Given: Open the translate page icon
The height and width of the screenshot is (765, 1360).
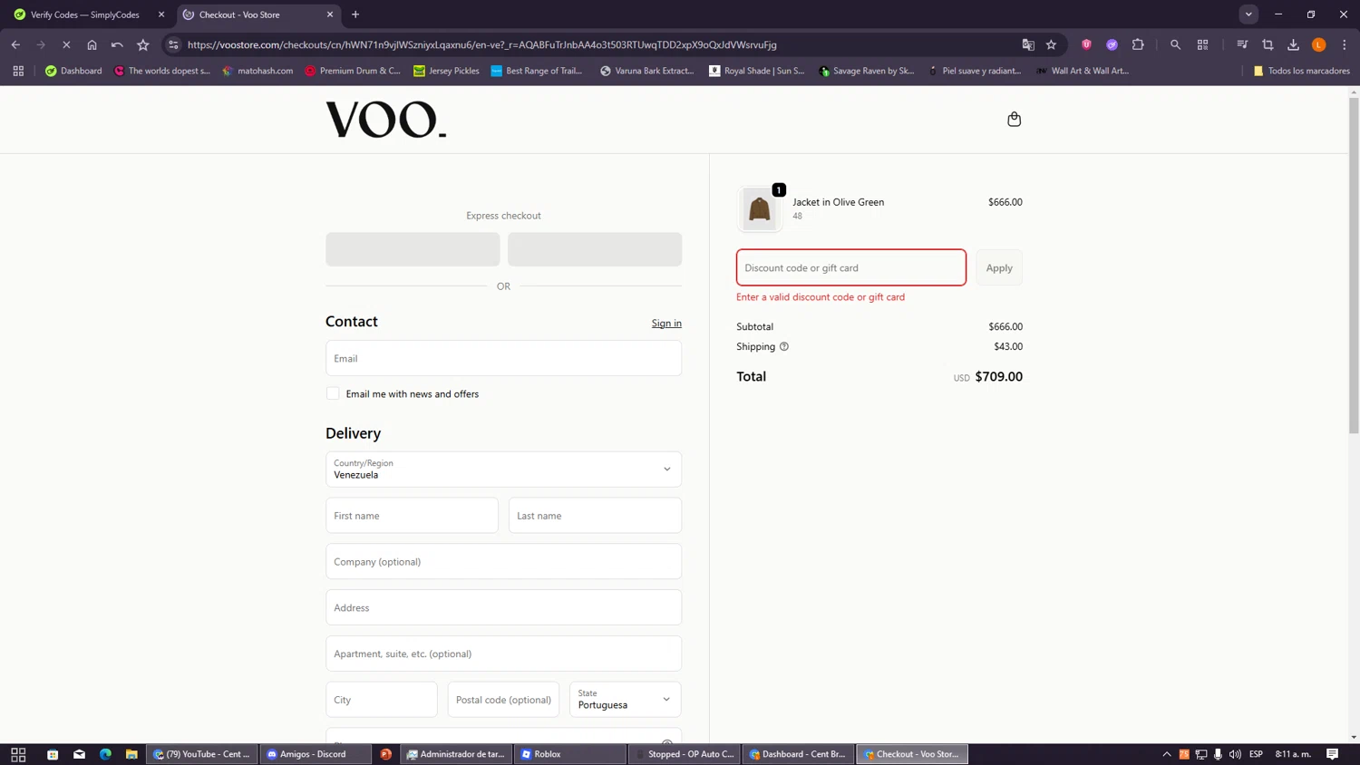Looking at the screenshot, I should point(1028,44).
